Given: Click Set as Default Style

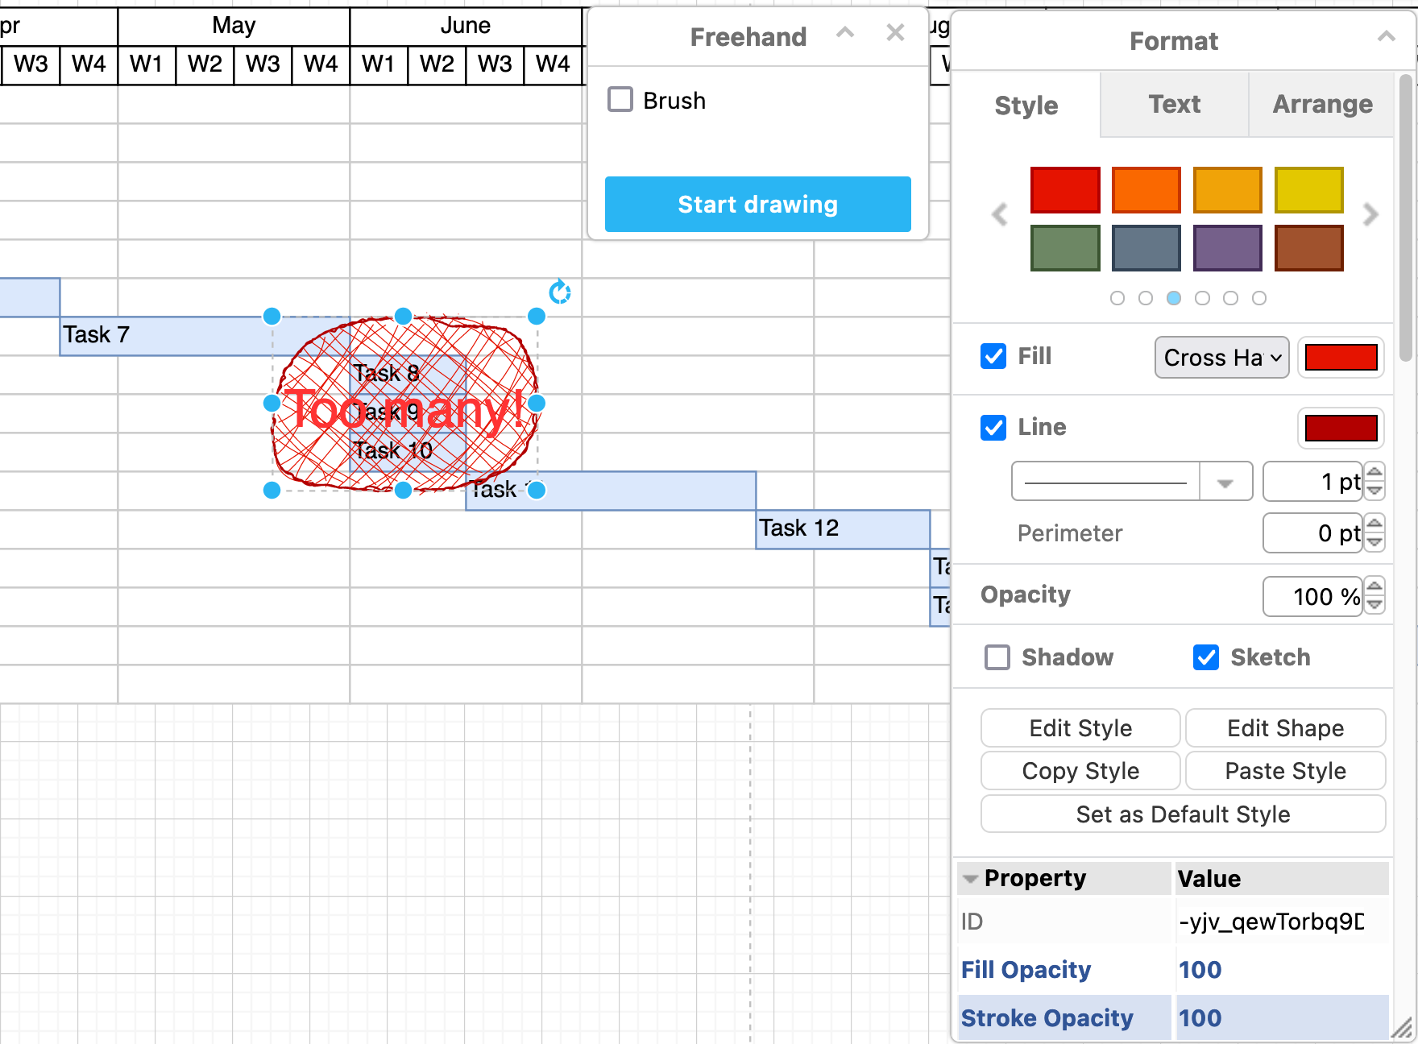Looking at the screenshot, I should [1182, 814].
